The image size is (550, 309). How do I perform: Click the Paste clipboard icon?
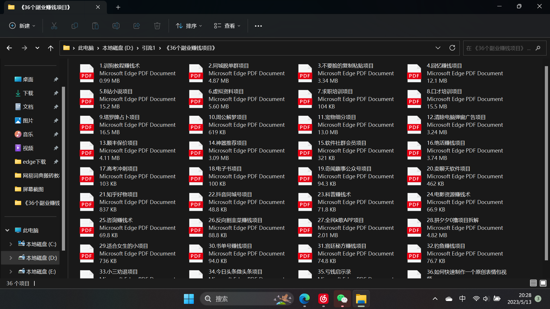tap(95, 26)
